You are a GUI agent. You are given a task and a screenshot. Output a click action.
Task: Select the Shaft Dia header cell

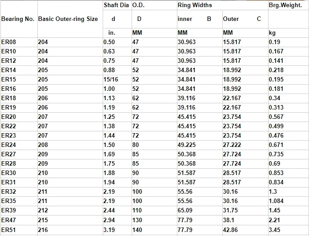point(116,5)
